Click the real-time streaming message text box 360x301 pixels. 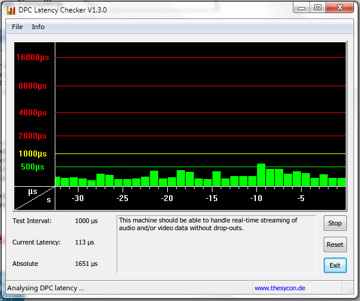(x=217, y=244)
